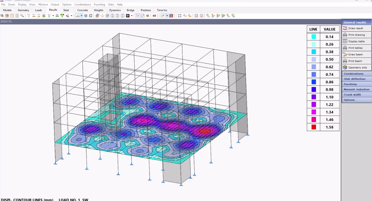This screenshot has height=201, width=372.
Task: Click the C-shaped section icon
Action: point(91,16)
